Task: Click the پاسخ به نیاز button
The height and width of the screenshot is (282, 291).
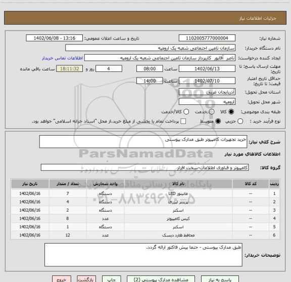Action: click(x=220, y=279)
